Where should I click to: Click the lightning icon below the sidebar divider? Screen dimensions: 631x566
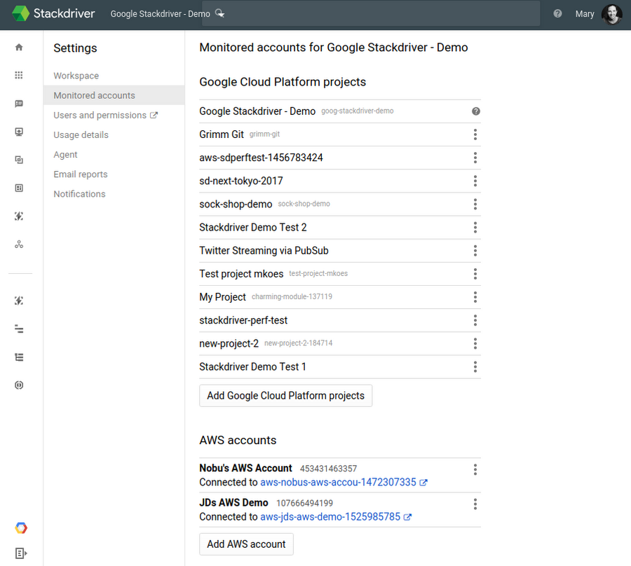point(19,301)
